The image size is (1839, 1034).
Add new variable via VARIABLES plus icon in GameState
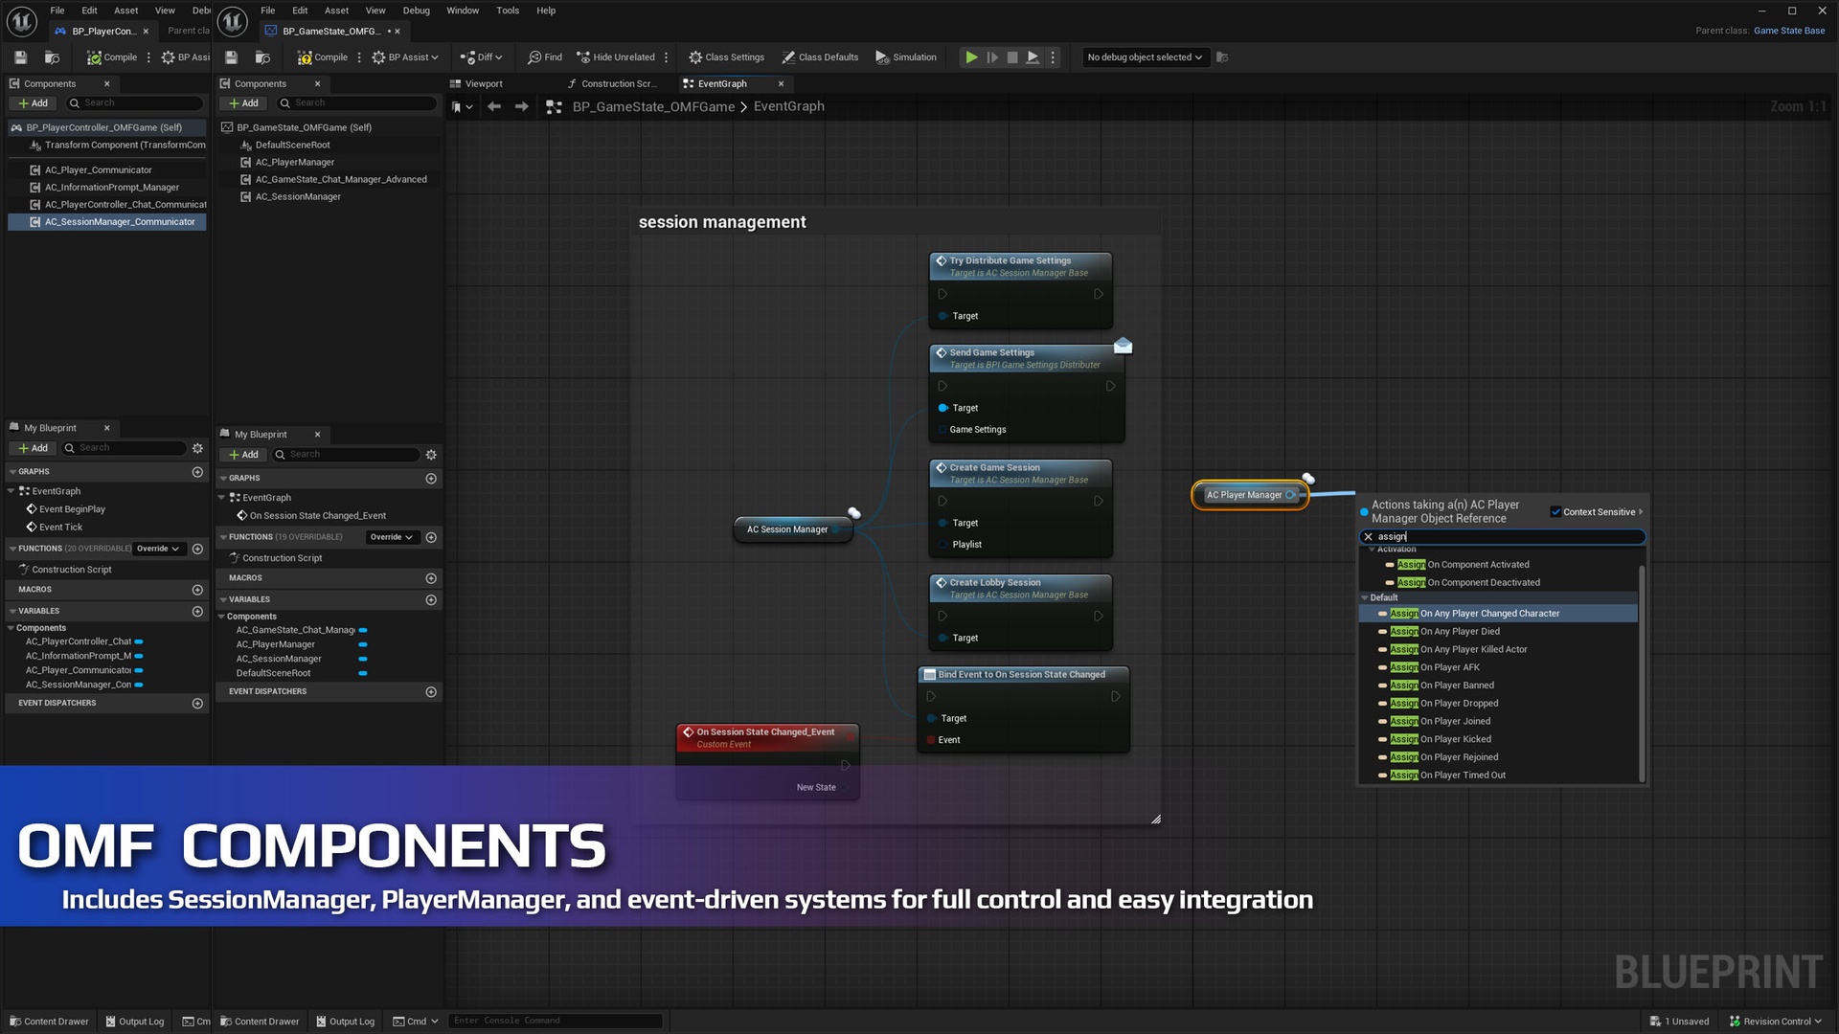(431, 600)
